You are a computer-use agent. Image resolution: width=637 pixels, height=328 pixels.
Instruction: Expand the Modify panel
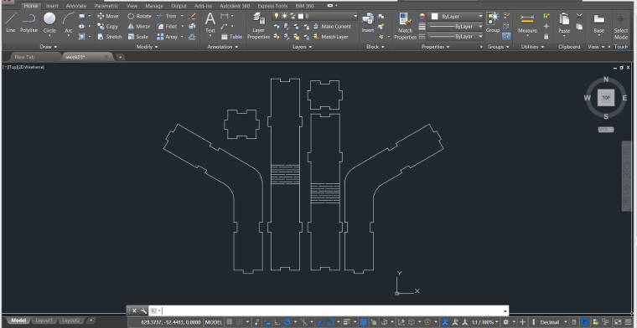pyautogui.click(x=147, y=47)
